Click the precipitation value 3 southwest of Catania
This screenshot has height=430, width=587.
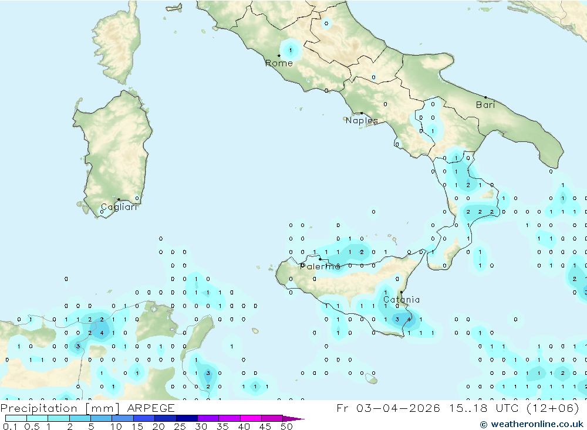397,320
